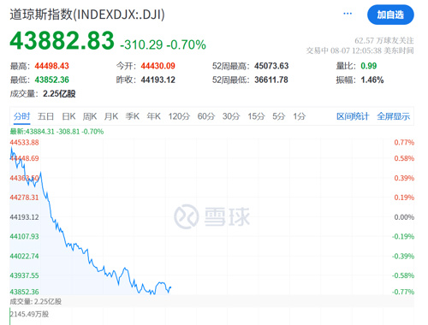428x325 pixels.
Task: Select the 年K tab
Action: click(154, 116)
